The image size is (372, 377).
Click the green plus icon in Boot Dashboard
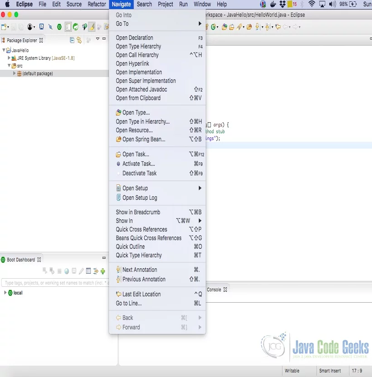pyautogui.click(x=103, y=271)
